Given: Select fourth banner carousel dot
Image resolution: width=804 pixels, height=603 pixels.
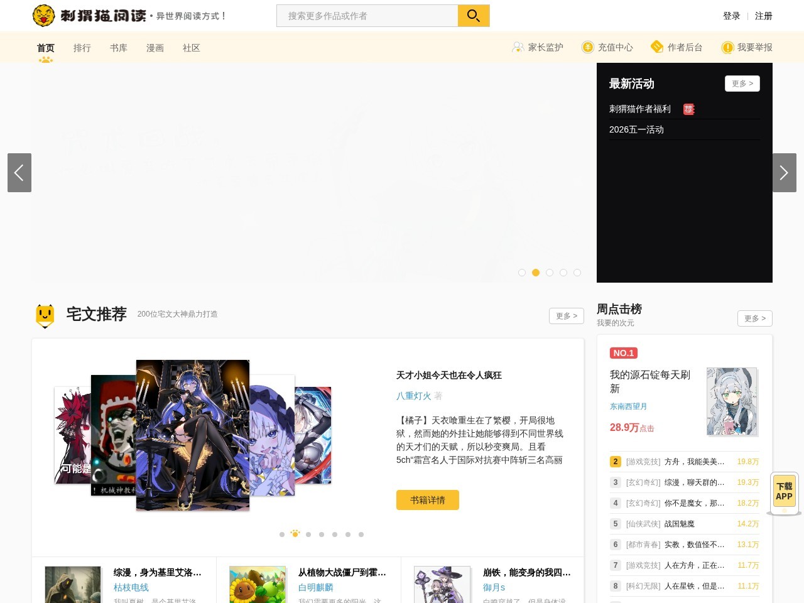Looking at the screenshot, I should 563,273.
